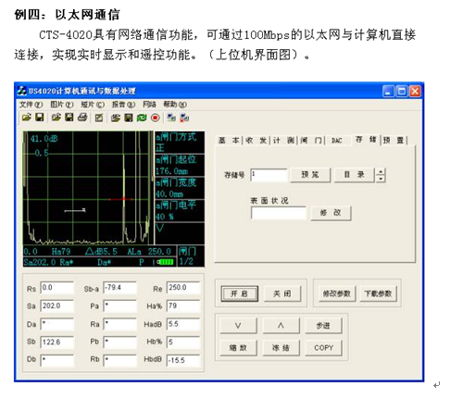Click the network disconnect icon with red X
The image size is (475, 399).
(x=184, y=118)
